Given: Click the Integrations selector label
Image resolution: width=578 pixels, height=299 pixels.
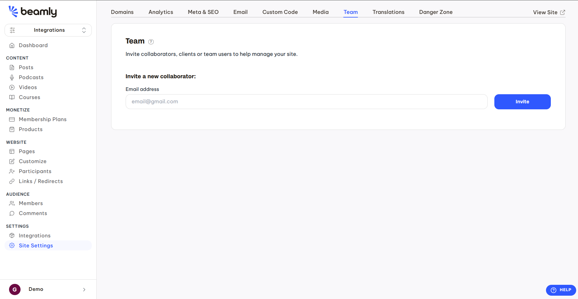Looking at the screenshot, I should [49, 30].
